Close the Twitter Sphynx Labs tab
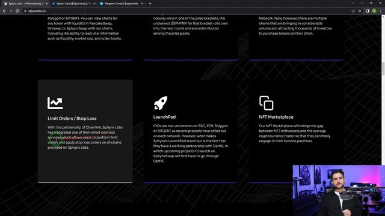 coord(94,4)
